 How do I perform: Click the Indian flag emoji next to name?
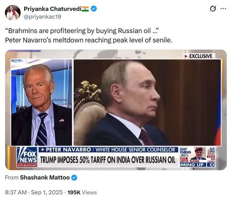pos(85,9)
